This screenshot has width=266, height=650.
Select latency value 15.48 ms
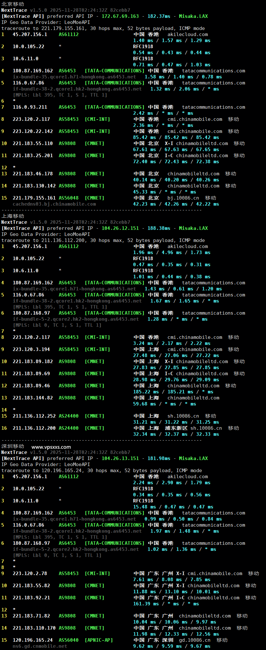145,507
